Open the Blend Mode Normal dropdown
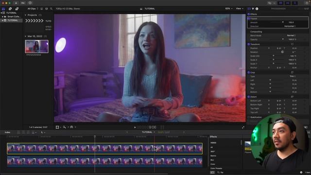The height and width of the screenshot is (175, 311). pos(291,35)
